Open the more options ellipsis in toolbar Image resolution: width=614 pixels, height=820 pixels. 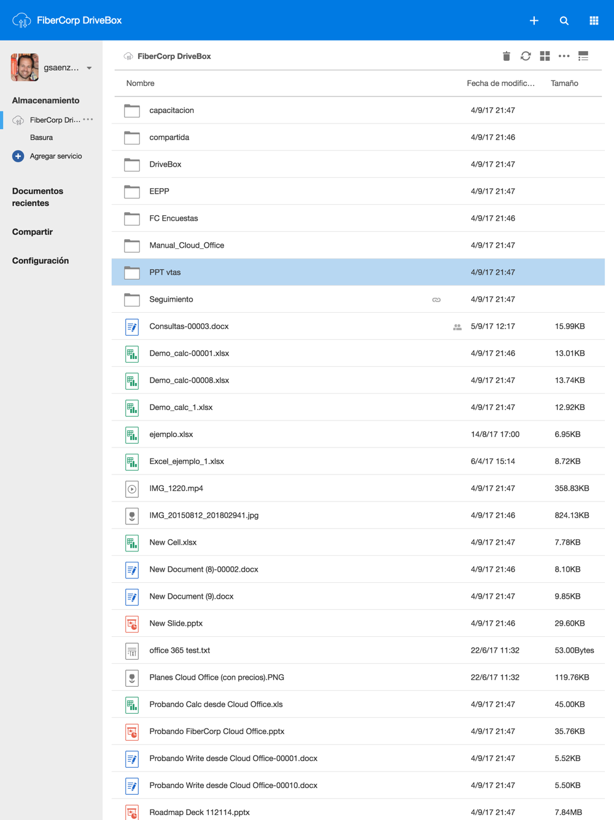click(564, 56)
